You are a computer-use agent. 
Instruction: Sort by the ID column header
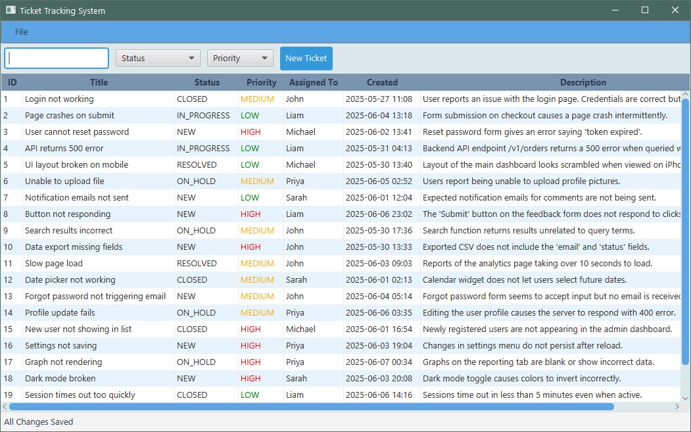click(x=12, y=82)
